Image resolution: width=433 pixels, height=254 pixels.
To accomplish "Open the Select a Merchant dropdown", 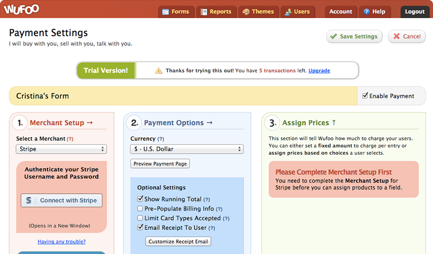I will [61, 149].
